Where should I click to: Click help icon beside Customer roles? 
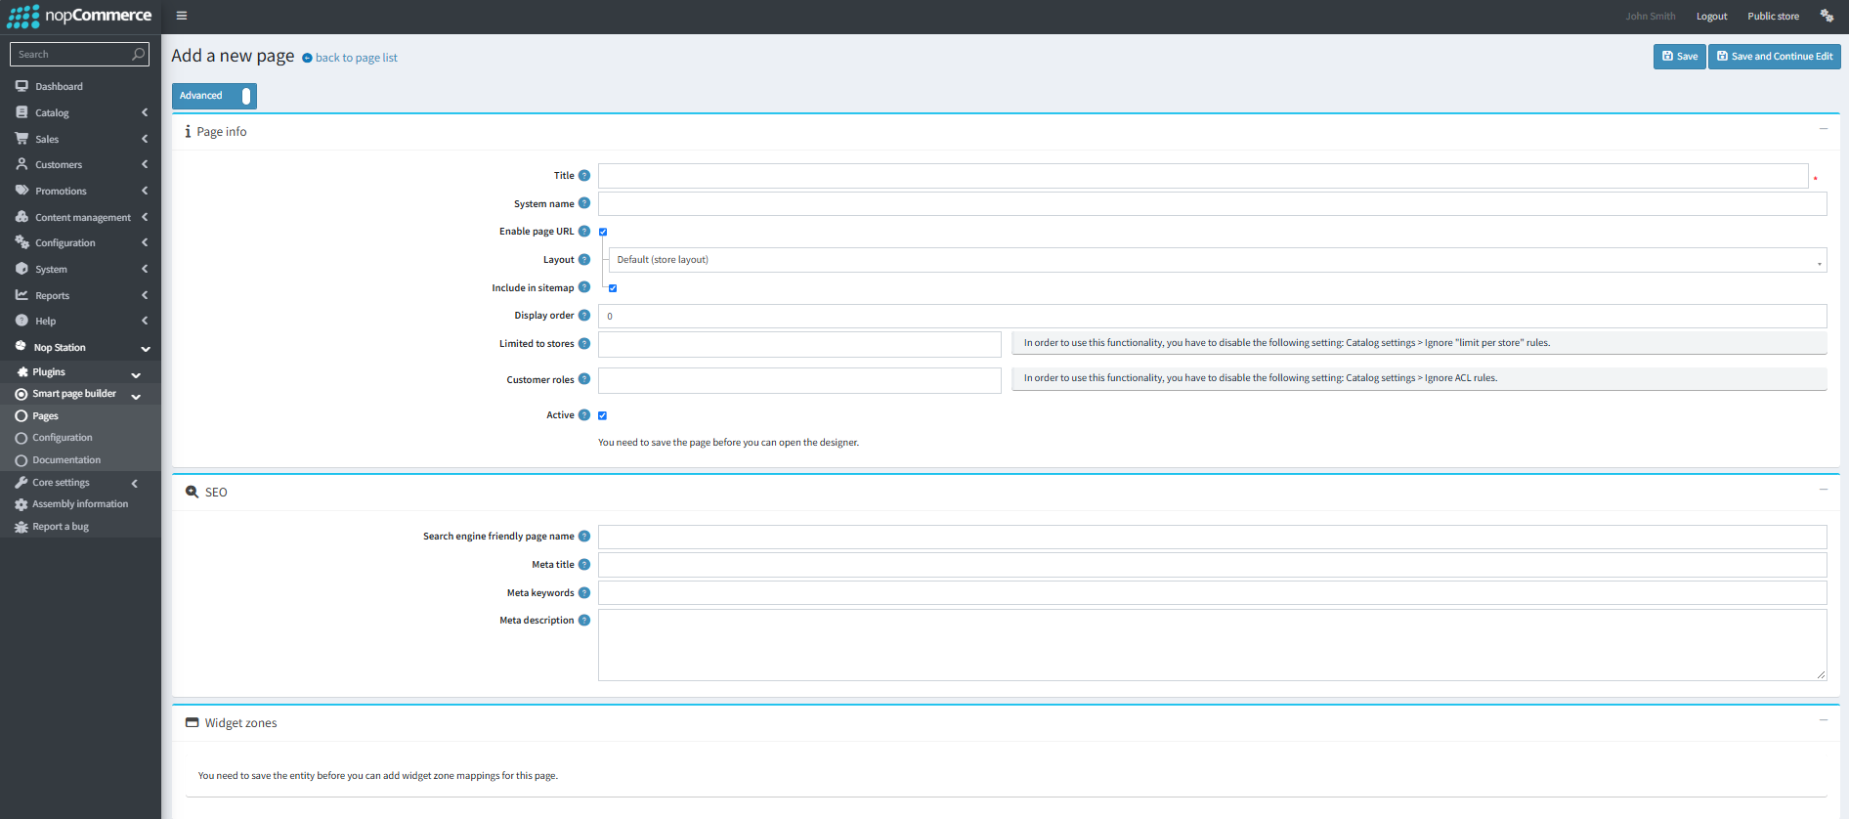click(x=584, y=379)
